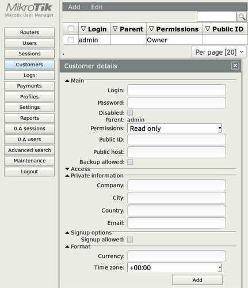
Task: Open the Edit menu
Action: tap(97, 7)
